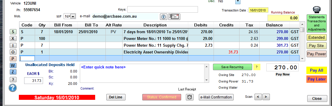This screenshot has height=106, width=332.
Task: Click the Pay Now amount field
Action: click(x=283, y=68)
